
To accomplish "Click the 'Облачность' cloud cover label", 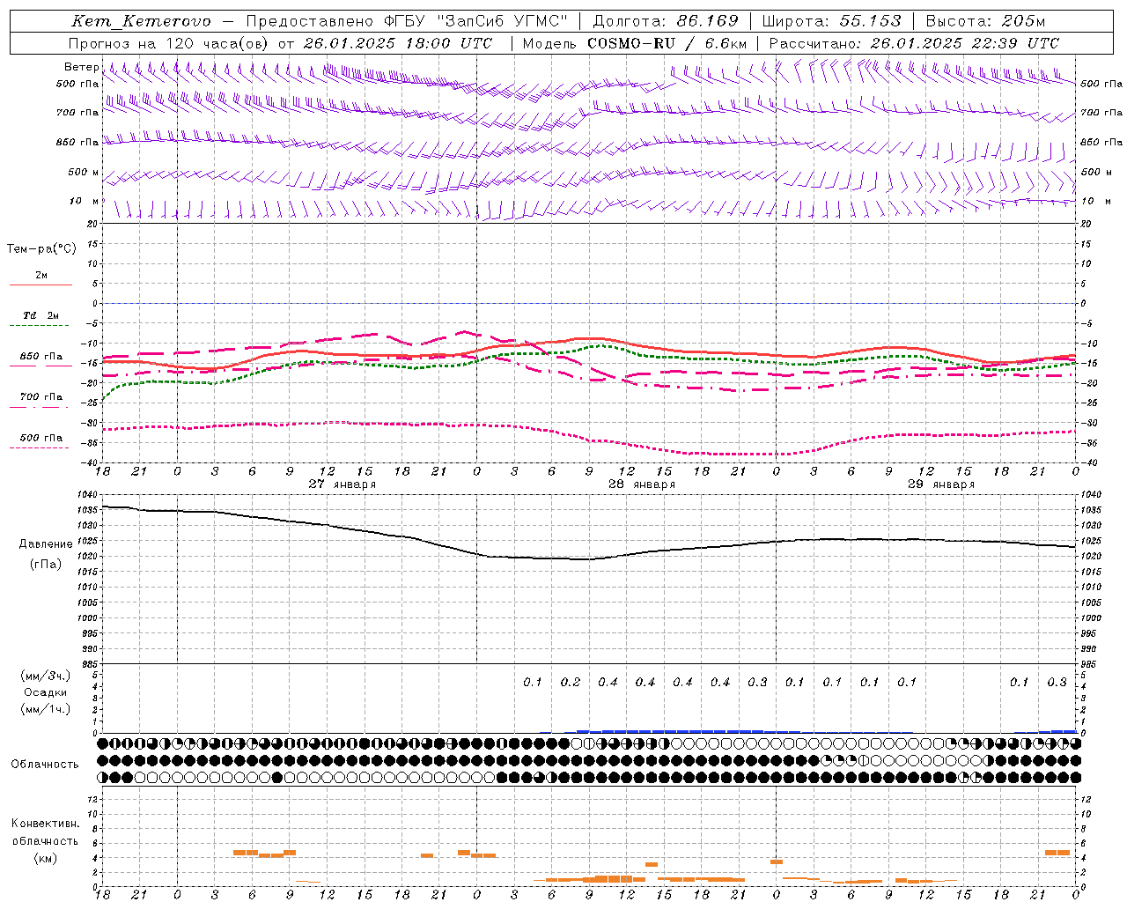I will click(45, 765).
